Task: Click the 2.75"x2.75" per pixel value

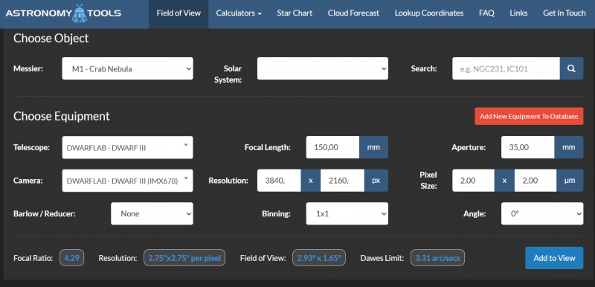Action: pyautogui.click(x=184, y=258)
